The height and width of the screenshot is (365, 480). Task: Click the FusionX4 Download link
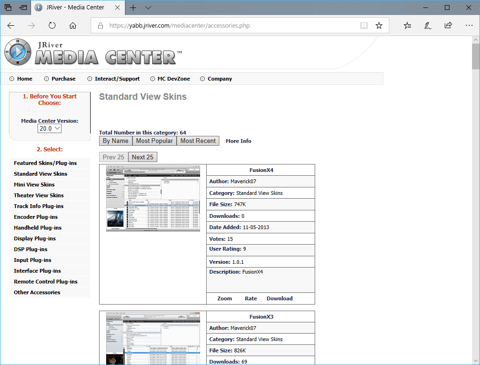coord(279,299)
